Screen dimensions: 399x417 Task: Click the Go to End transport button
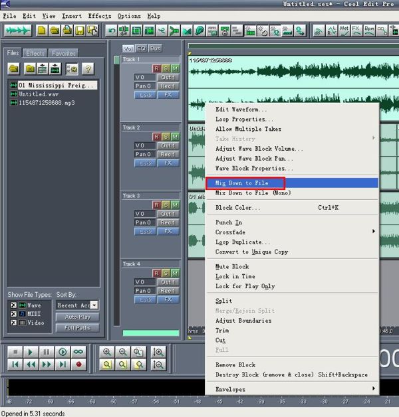[x=63, y=365]
